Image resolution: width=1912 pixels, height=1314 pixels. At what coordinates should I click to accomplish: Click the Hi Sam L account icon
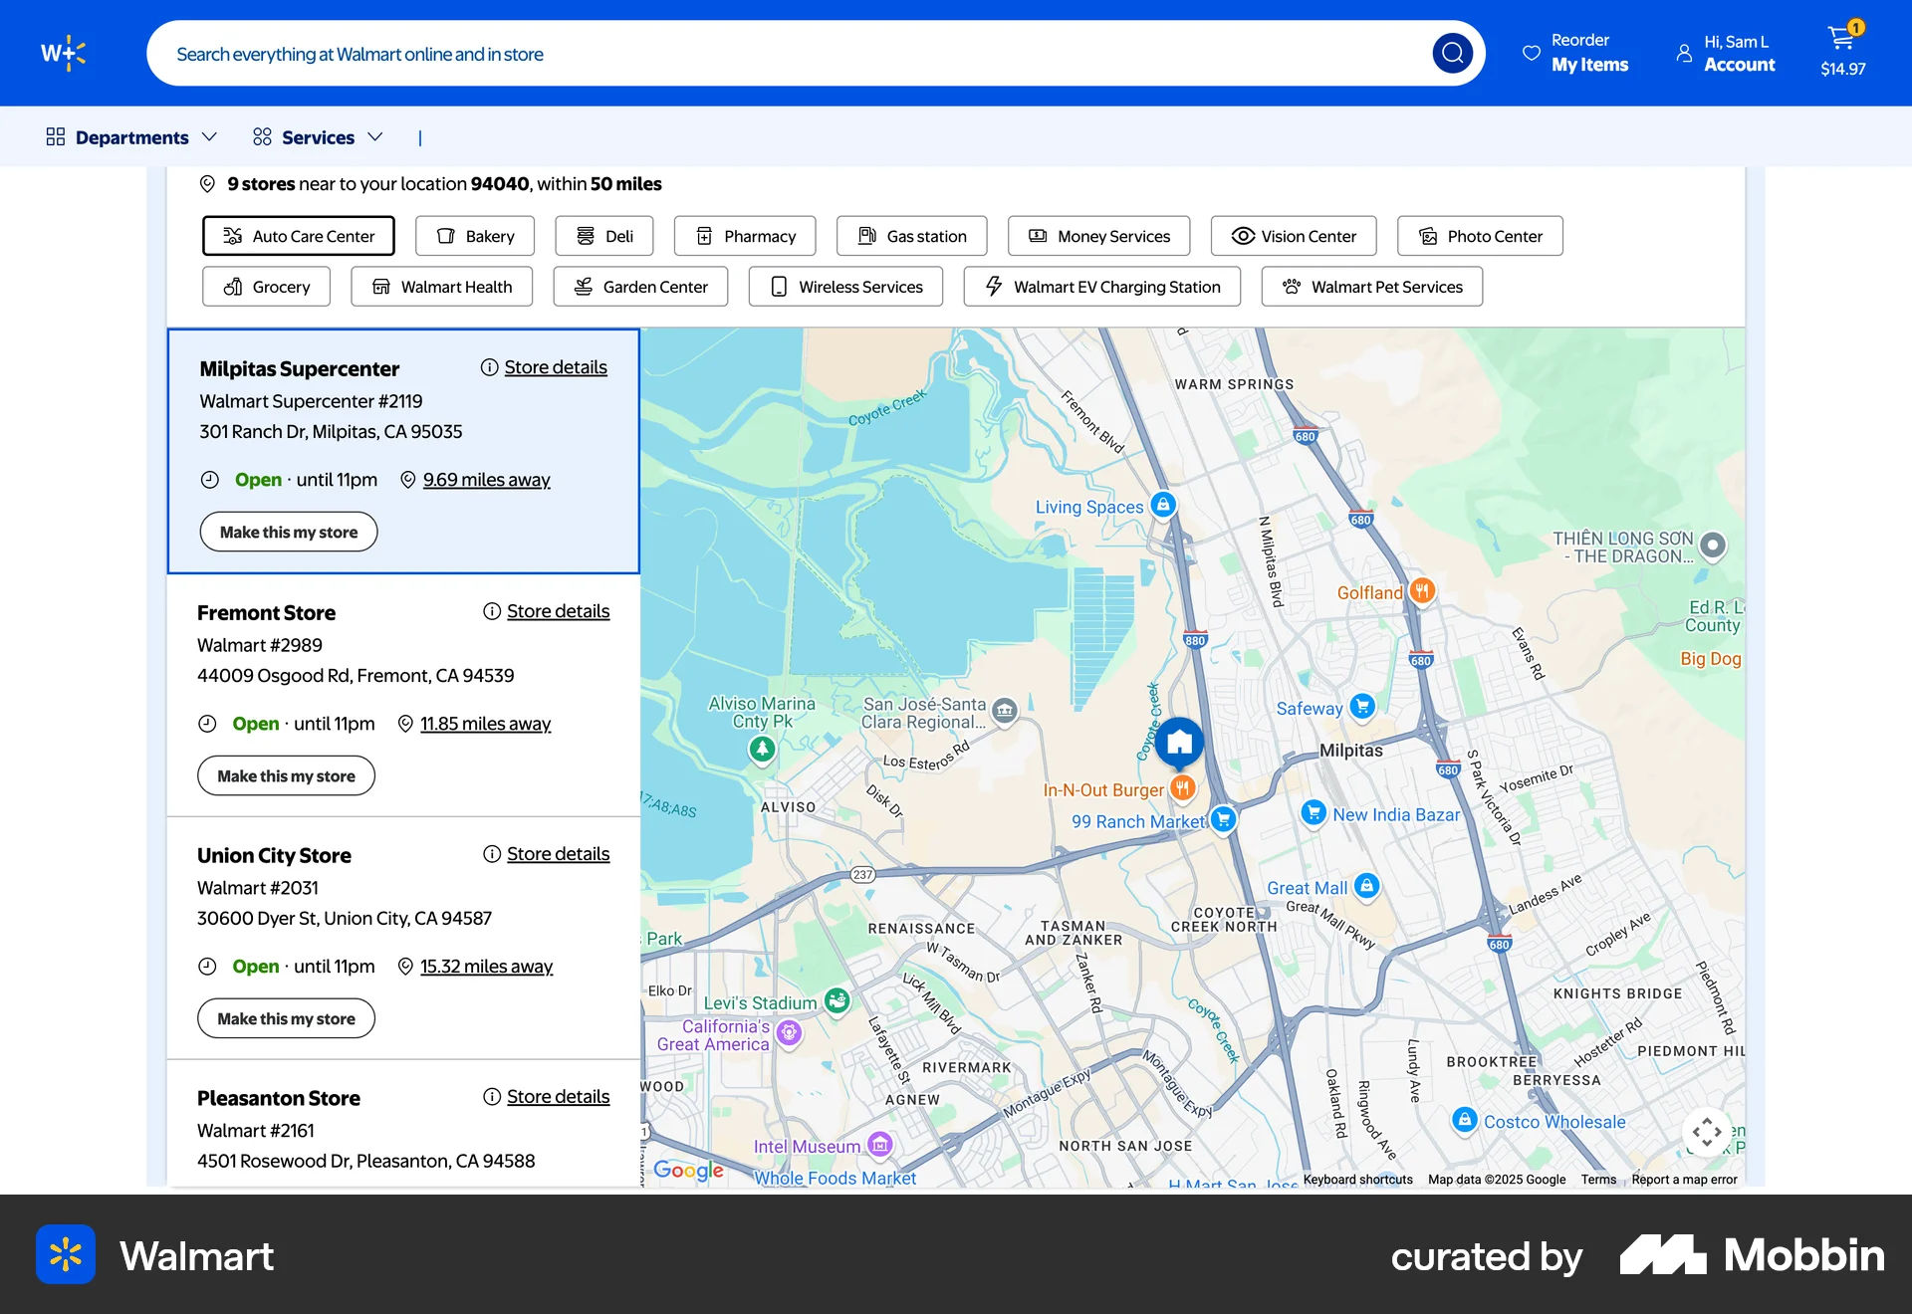click(x=1683, y=53)
